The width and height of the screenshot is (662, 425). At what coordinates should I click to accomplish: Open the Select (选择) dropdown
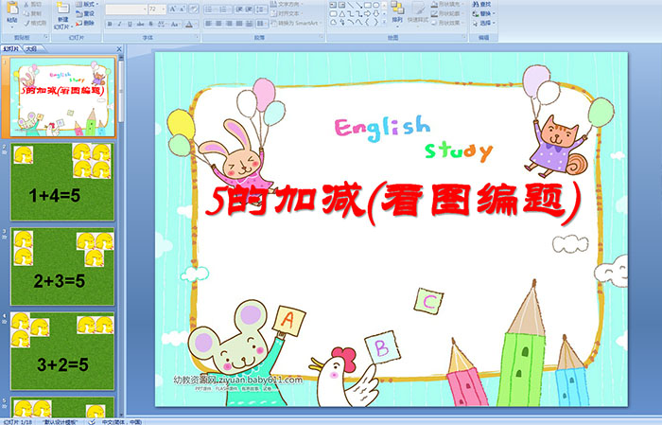[484, 23]
